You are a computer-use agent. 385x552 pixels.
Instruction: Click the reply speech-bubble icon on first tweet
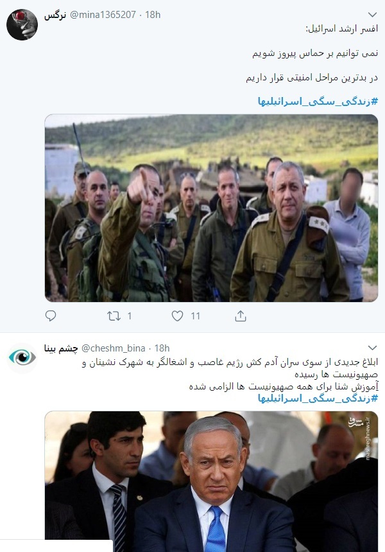click(x=51, y=316)
